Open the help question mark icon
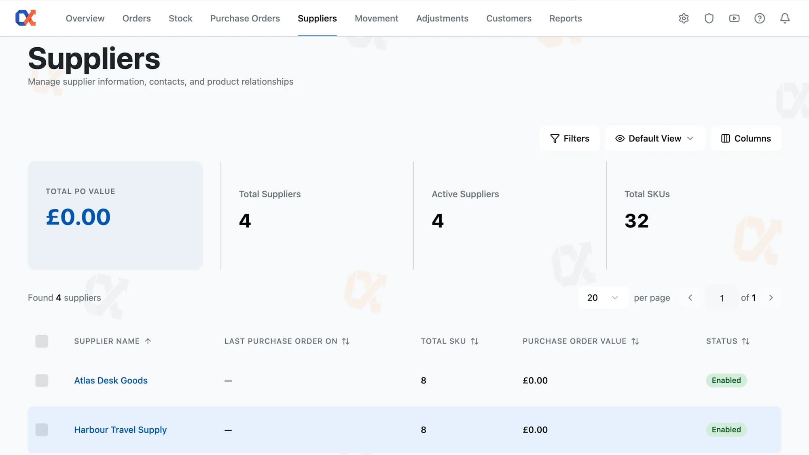809x455 pixels. pos(760,18)
